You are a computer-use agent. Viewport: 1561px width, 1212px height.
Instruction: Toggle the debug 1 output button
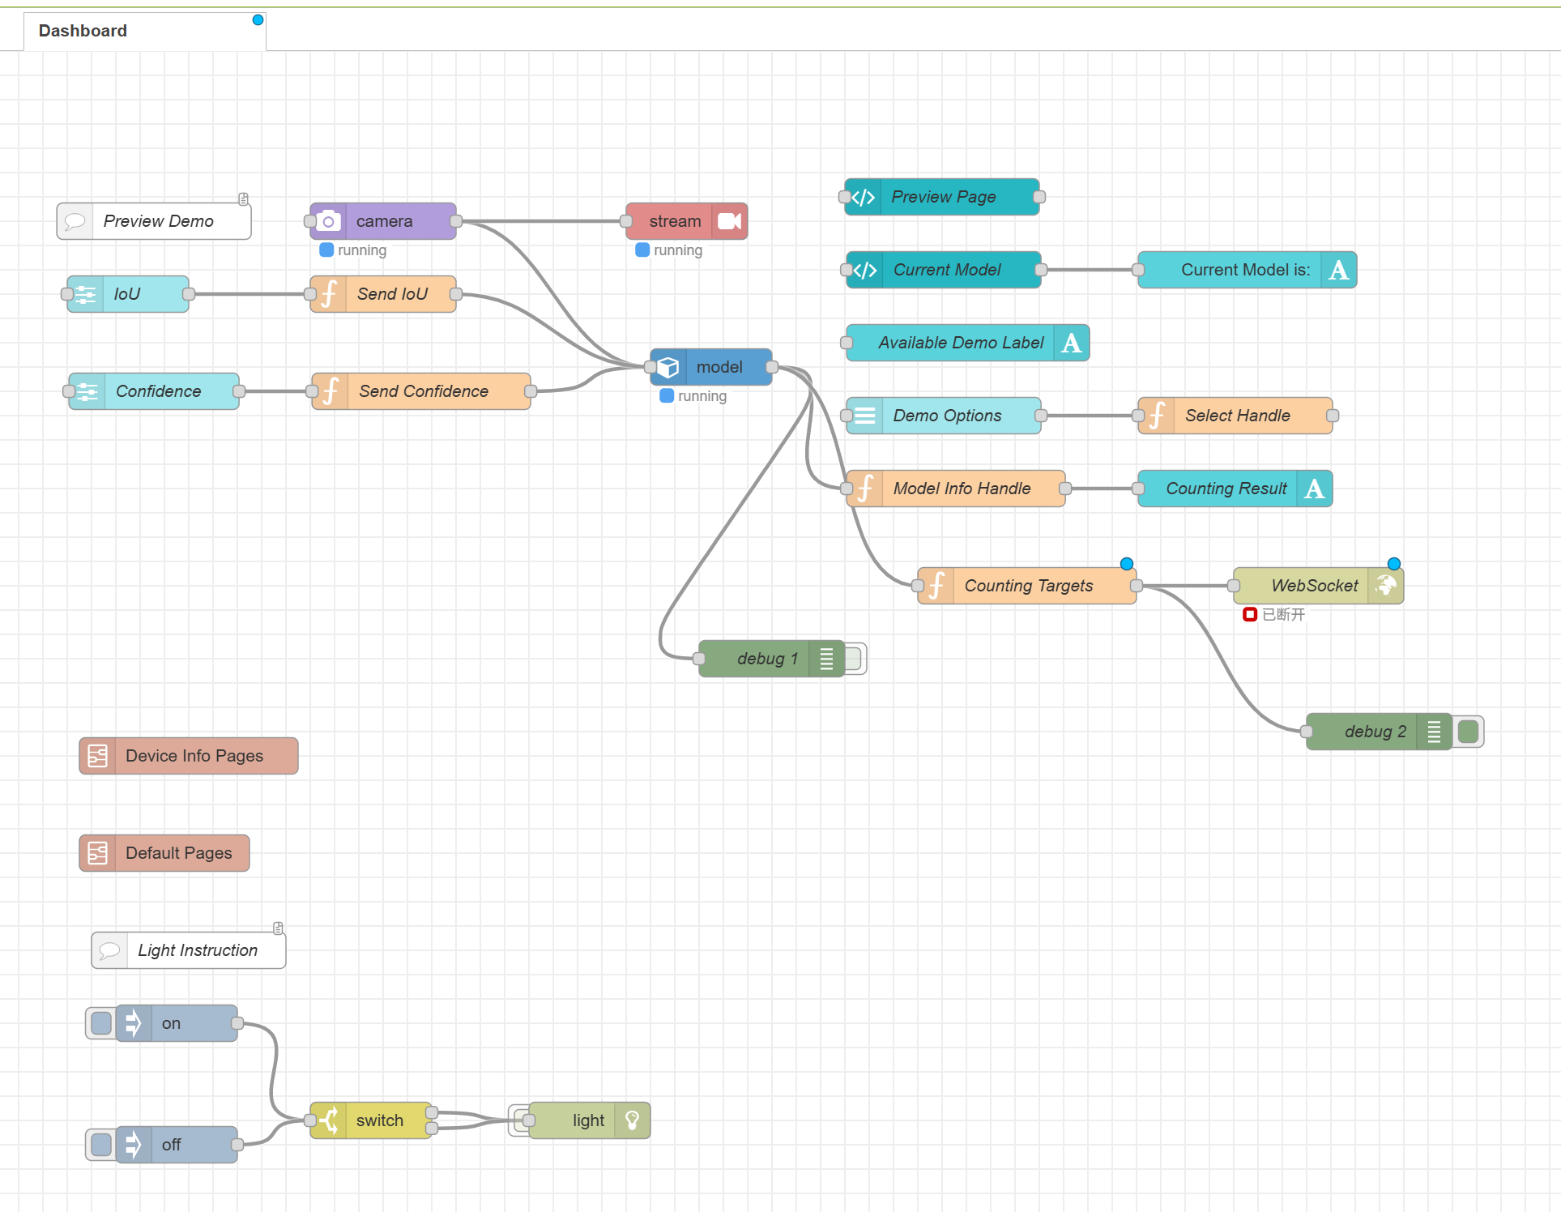(x=854, y=659)
